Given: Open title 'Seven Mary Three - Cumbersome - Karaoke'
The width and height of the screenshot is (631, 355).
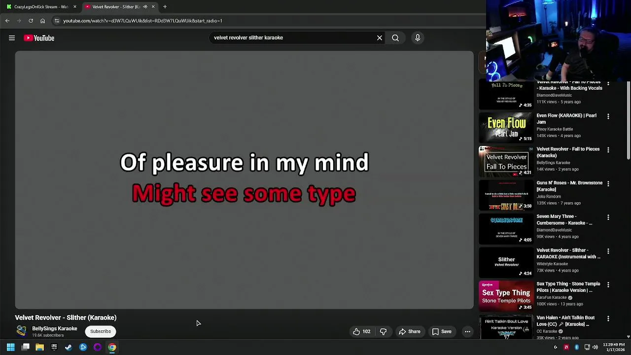Looking at the screenshot, I should click(564, 219).
